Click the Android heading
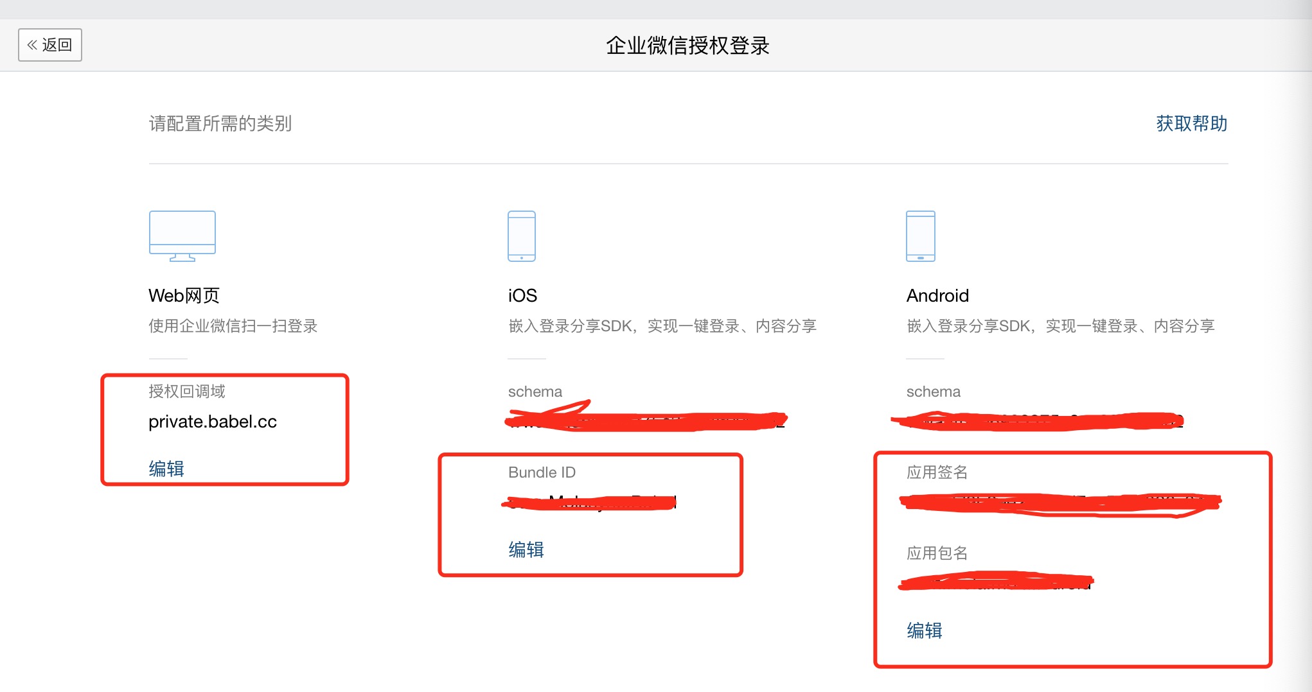Viewport: 1312px width, 692px height. coord(937,295)
